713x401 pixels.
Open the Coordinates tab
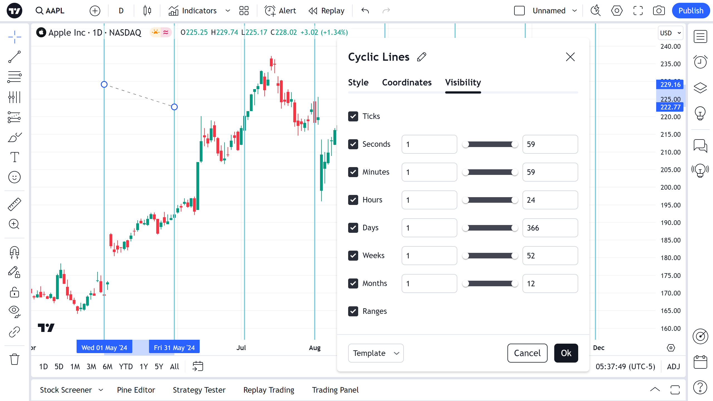[407, 82]
